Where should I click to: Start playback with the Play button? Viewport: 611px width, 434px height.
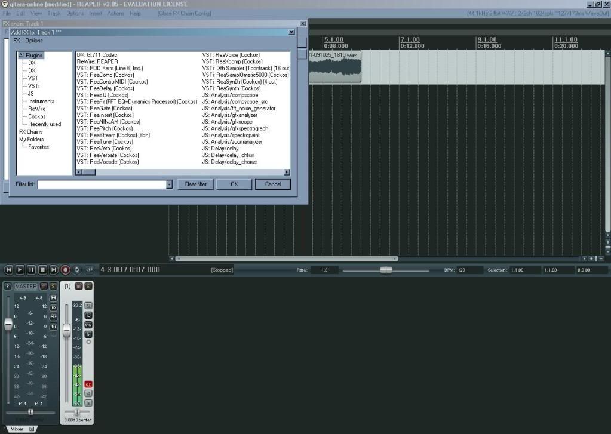pyautogui.click(x=20, y=270)
